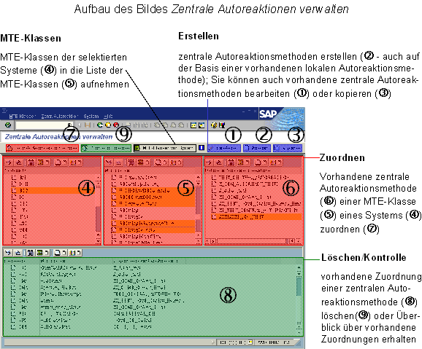Open layout dropdown in systems list toolbar
The image size is (422, 349).
80,162
